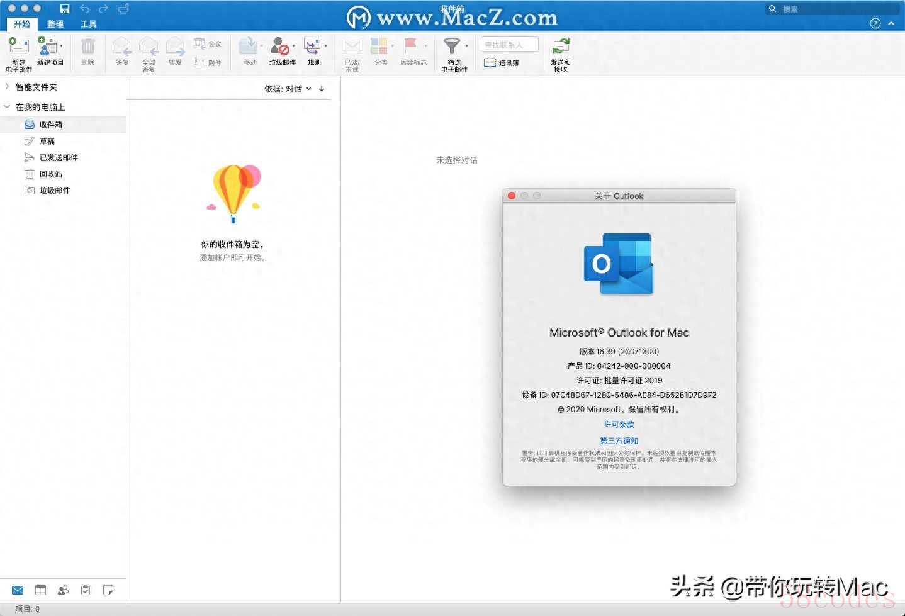The height and width of the screenshot is (616, 905).
Task: Toggle sort direction with down arrow
Action: (x=322, y=89)
